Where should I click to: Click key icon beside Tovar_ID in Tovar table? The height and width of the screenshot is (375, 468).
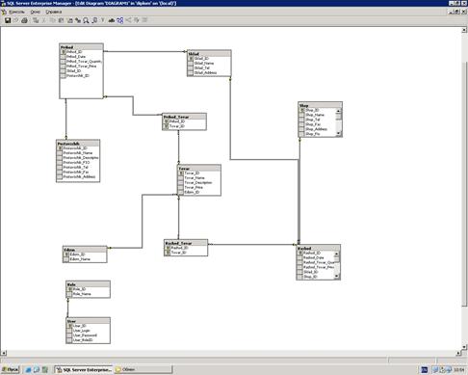click(181, 174)
